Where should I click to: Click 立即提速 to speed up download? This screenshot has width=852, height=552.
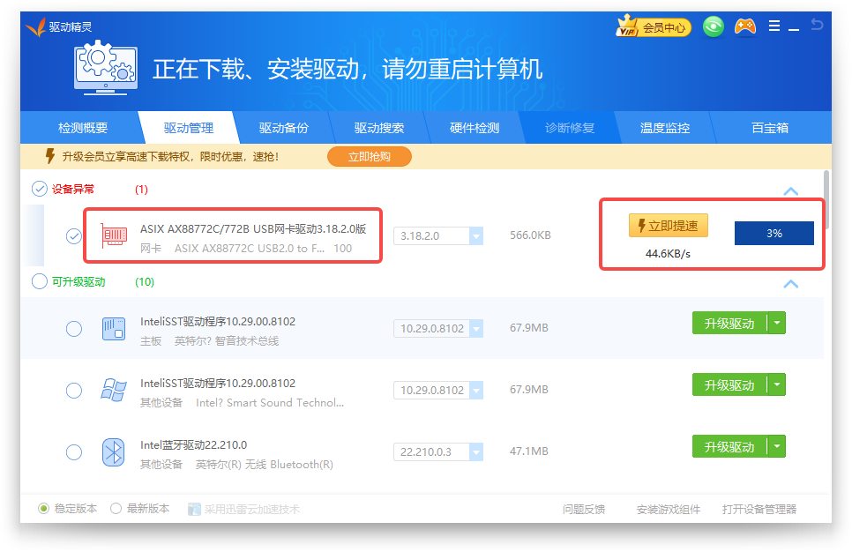668,226
